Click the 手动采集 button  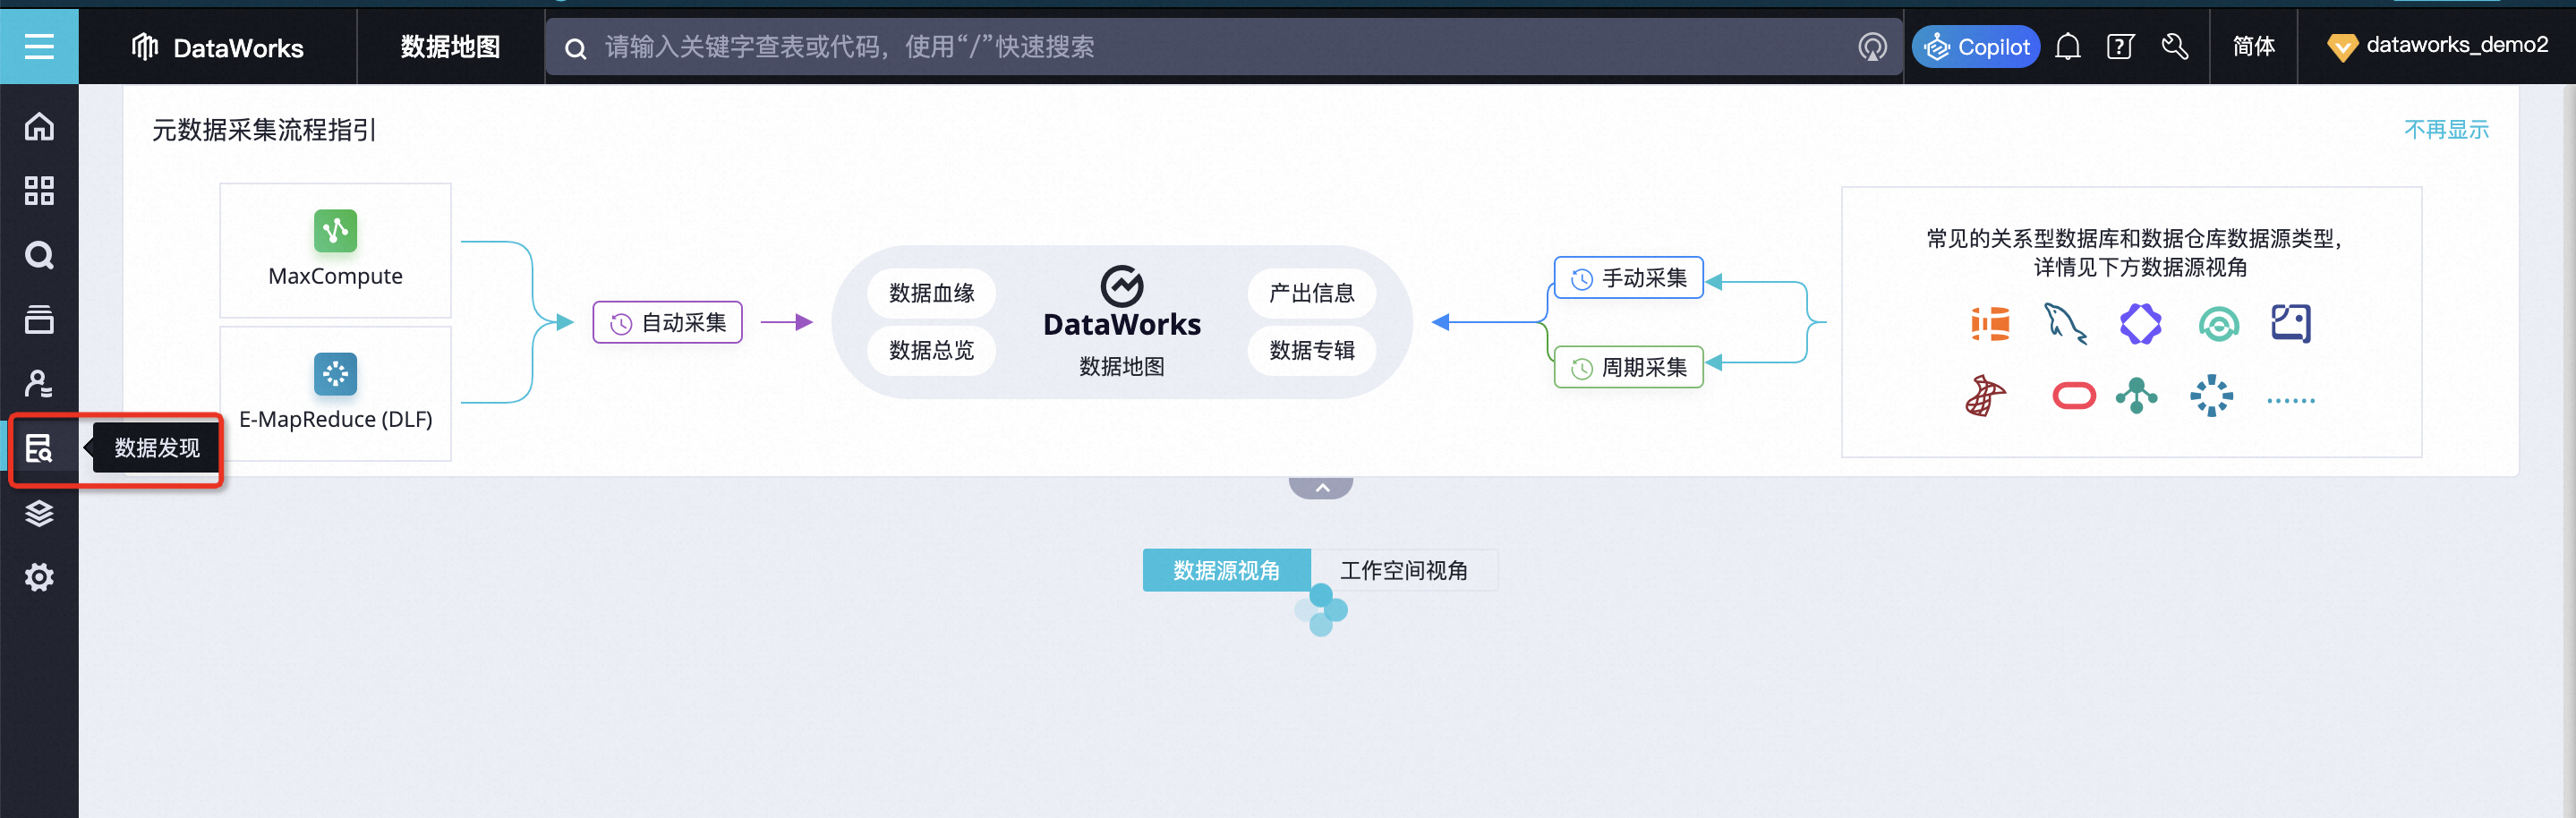click(1628, 278)
